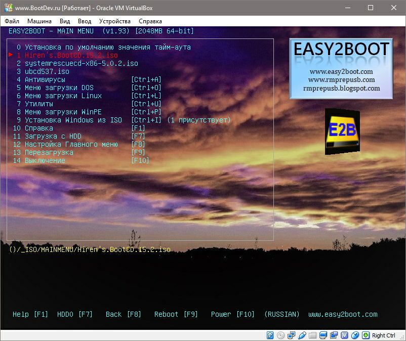Select Меню загрузки Linux entry
This screenshot has width=406, height=341.
click(x=59, y=96)
